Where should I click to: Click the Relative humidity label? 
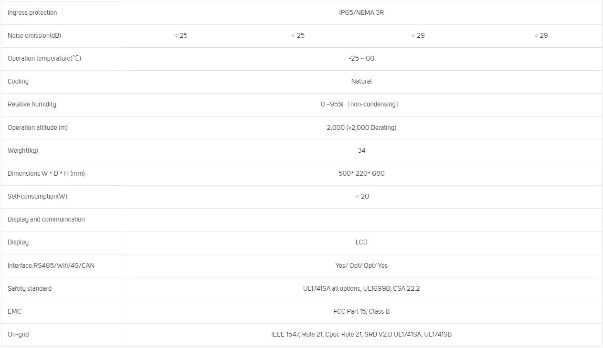coord(32,105)
